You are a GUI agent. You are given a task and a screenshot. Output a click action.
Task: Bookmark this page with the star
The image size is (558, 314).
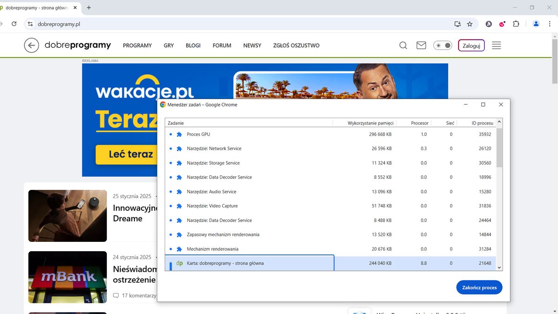point(470,24)
